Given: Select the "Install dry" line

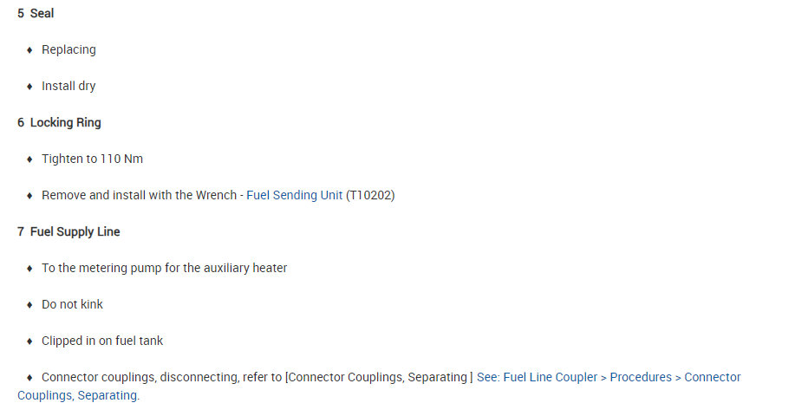Looking at the screenshot, I should pyautogui.click(x=68, y=87).
